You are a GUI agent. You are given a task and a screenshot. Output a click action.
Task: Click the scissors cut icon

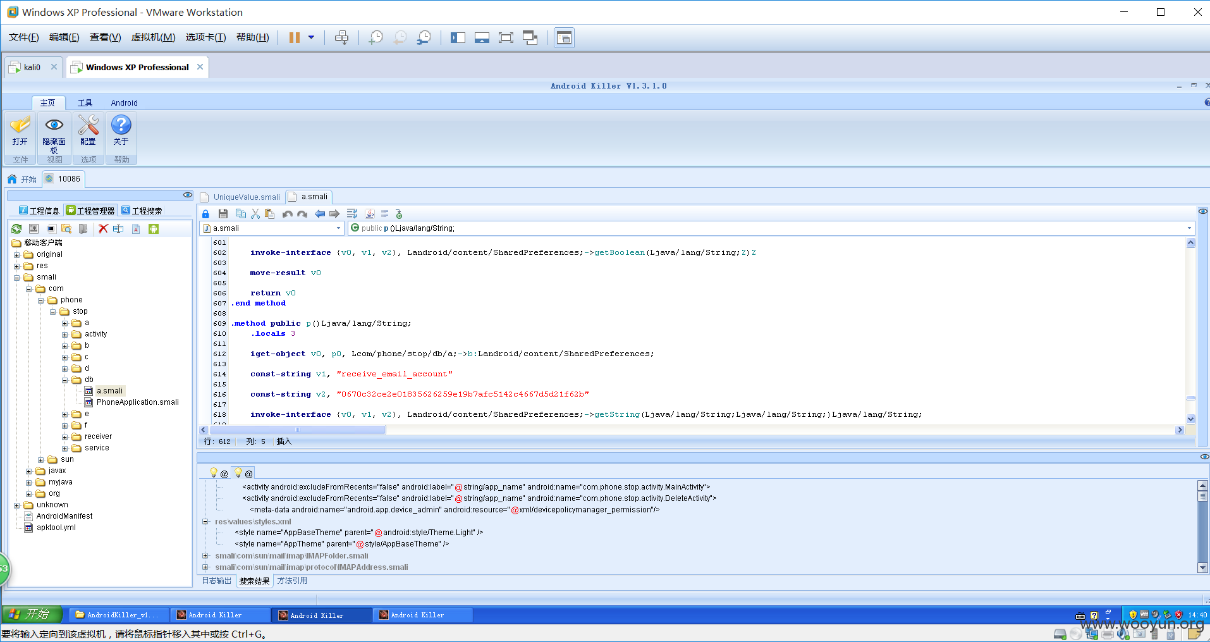(255, 214)
